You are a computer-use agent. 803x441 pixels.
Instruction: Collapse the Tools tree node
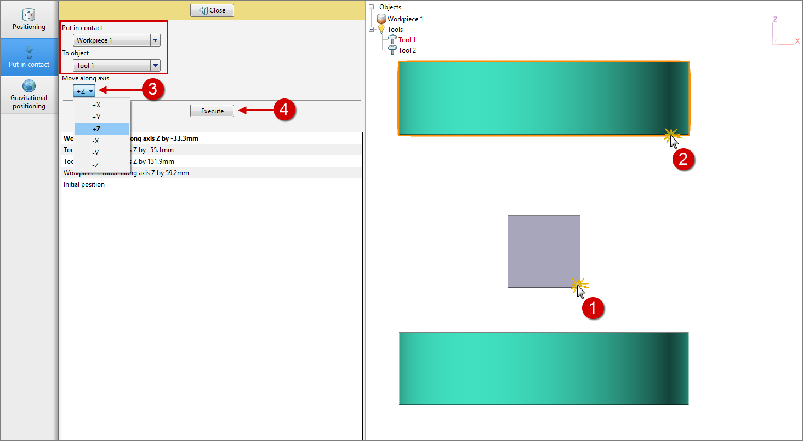pos(372,30)
